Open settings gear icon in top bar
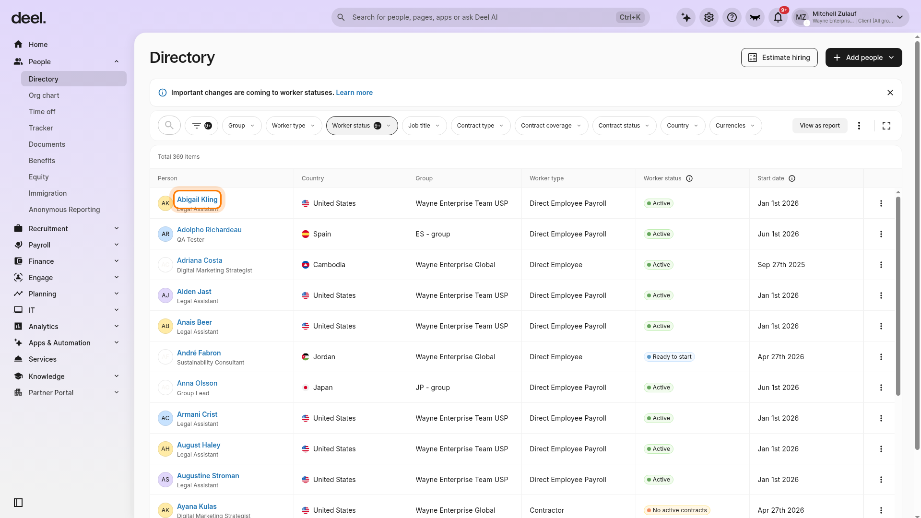921x518 pixels. [709, 17]
